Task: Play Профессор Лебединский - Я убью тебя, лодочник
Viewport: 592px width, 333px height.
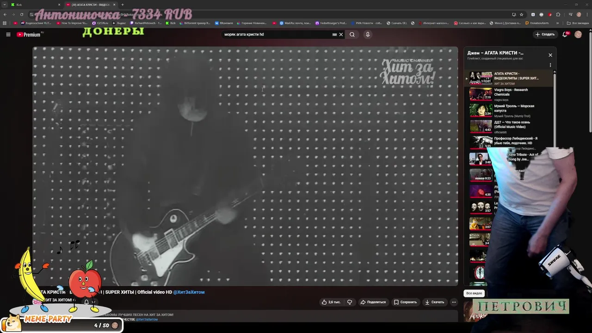Action: point(509,142)
